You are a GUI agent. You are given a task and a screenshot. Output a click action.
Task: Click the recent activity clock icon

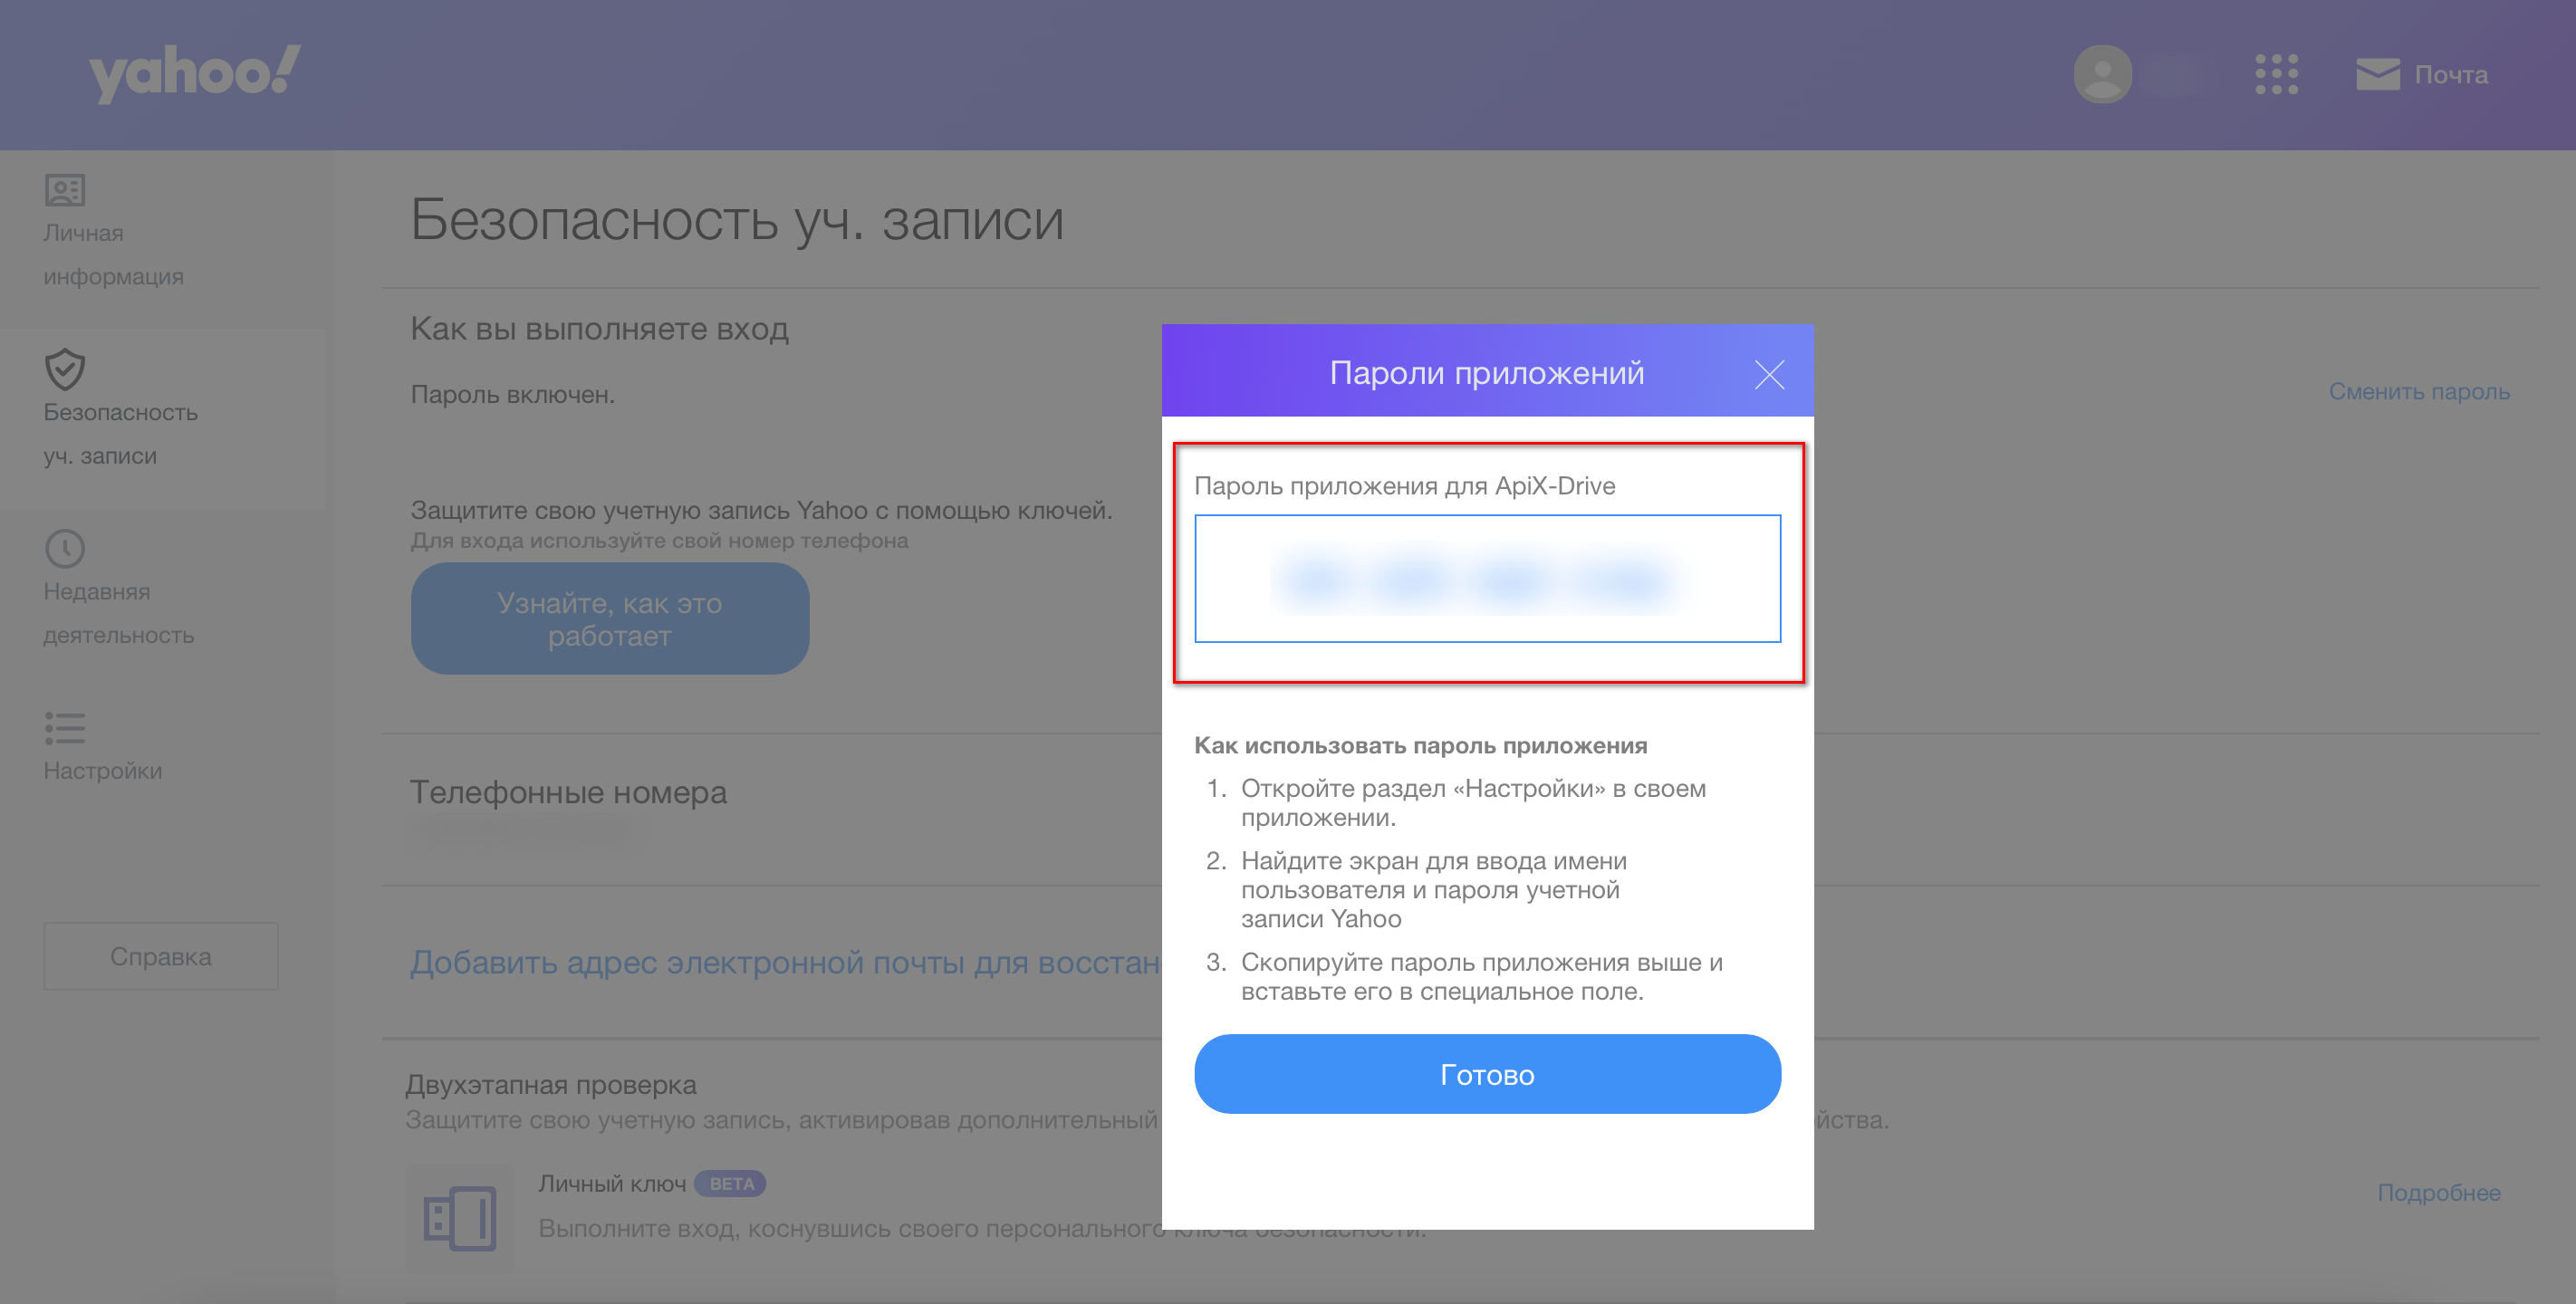65,548
